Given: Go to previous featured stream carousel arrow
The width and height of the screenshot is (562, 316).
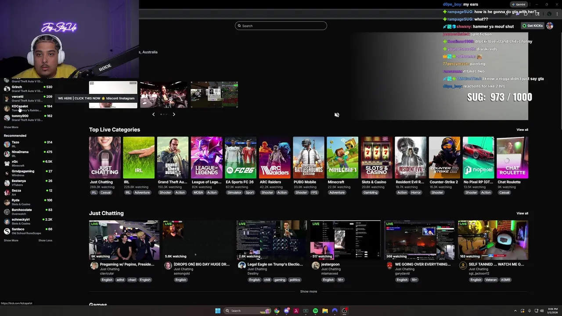Looking at the screenshot, I should click(153, 115).
